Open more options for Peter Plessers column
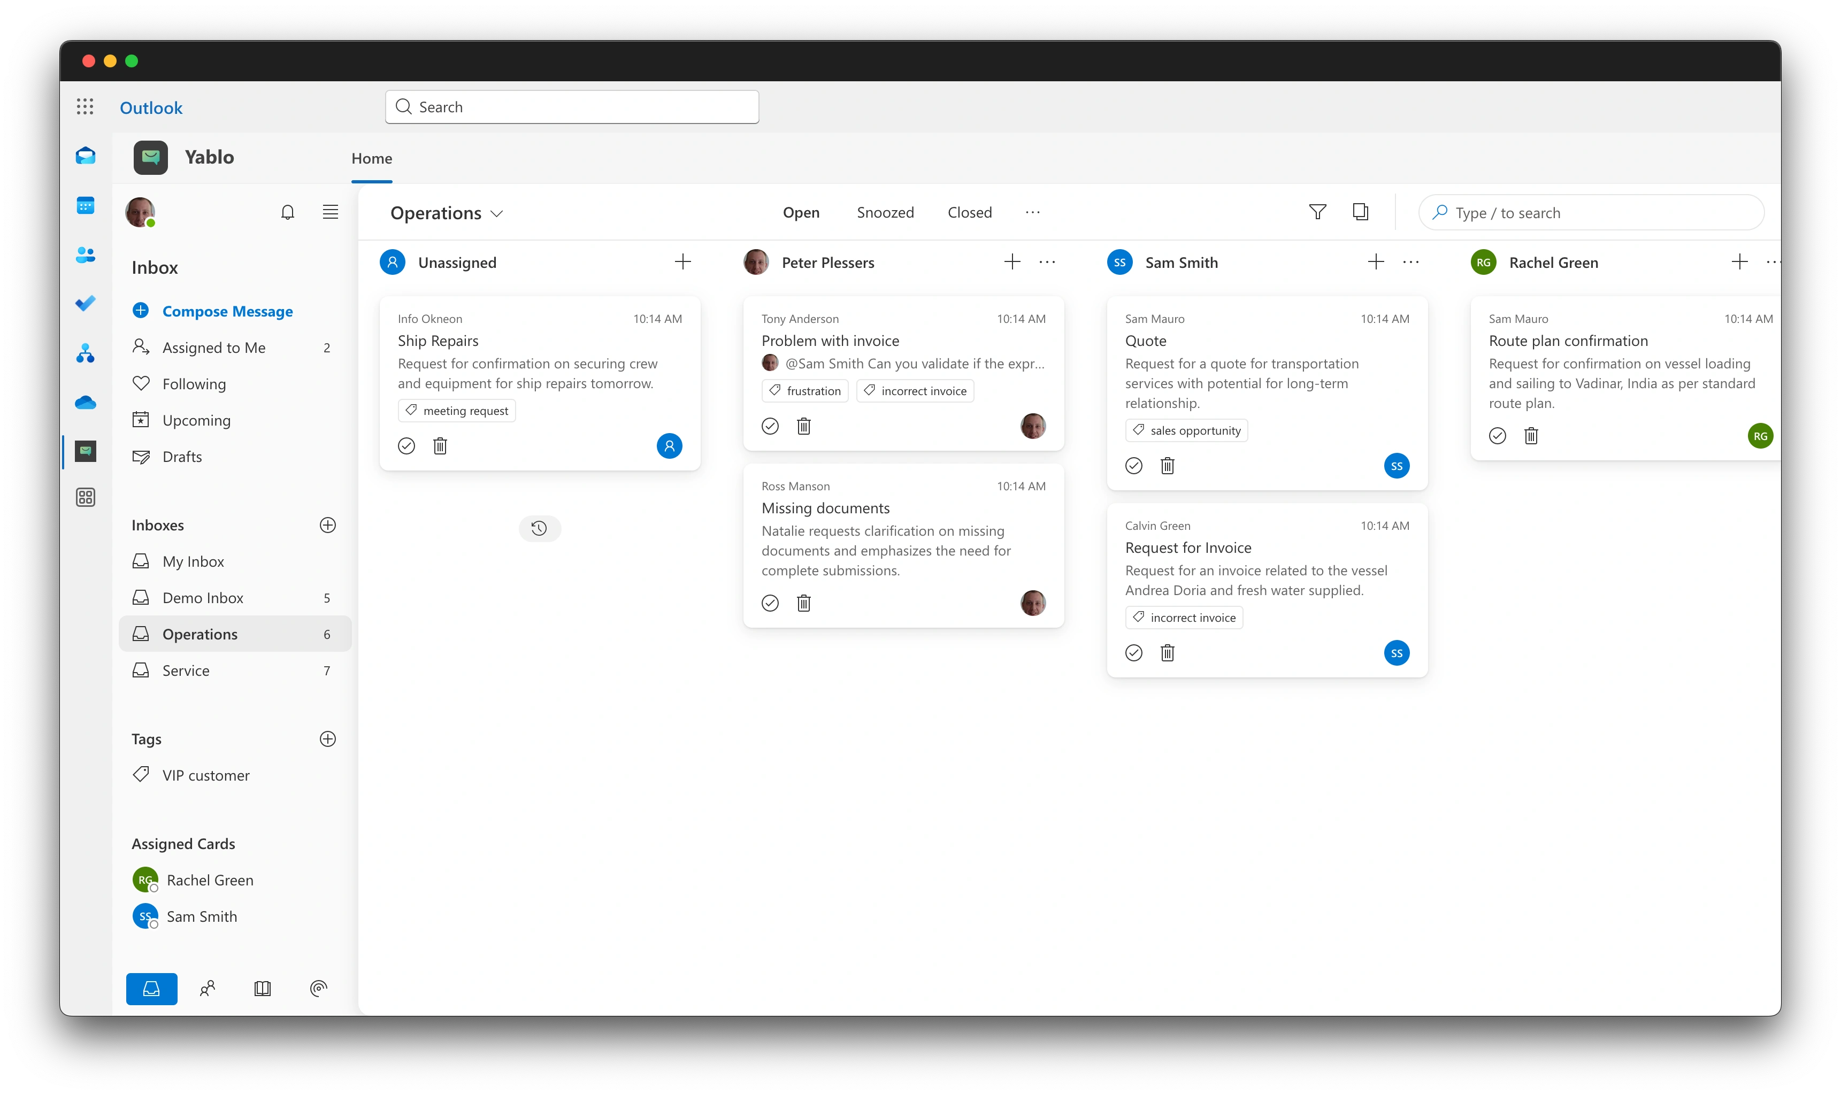This screenshot has width=1841, height=1095. click(1047, 262)
